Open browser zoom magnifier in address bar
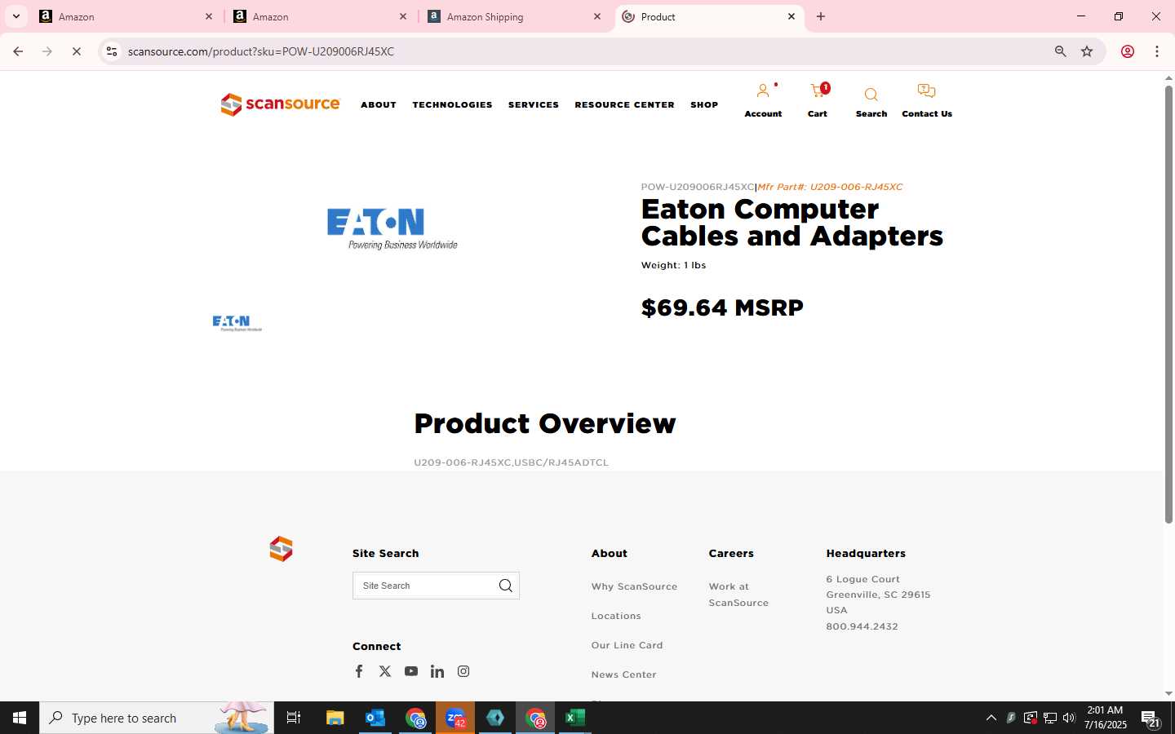This screenshot has height=734, width=1175. (x=1060, y=51)
